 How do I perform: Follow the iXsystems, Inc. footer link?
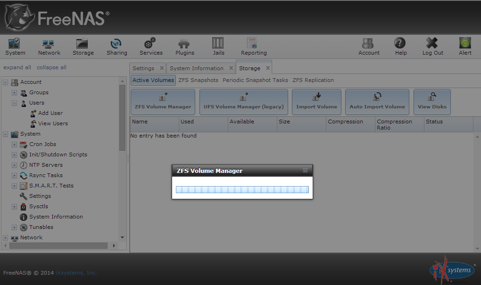click(76, 273)
